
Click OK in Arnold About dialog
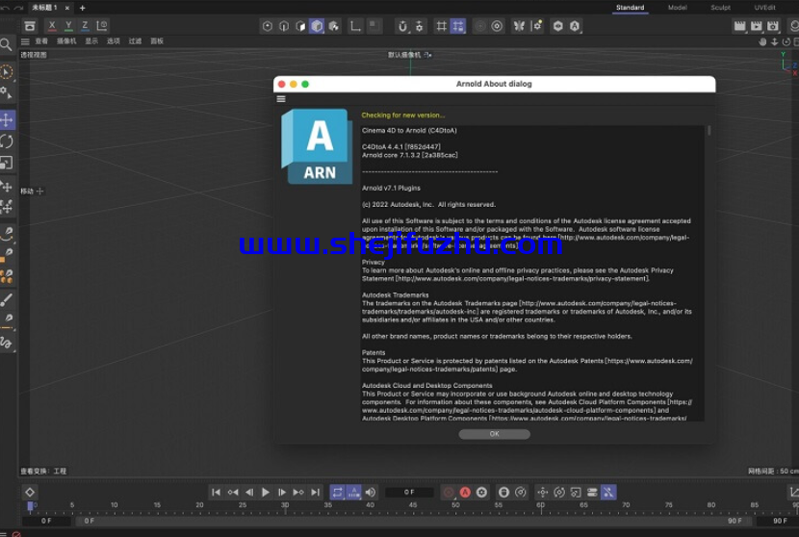coord(494,434)
